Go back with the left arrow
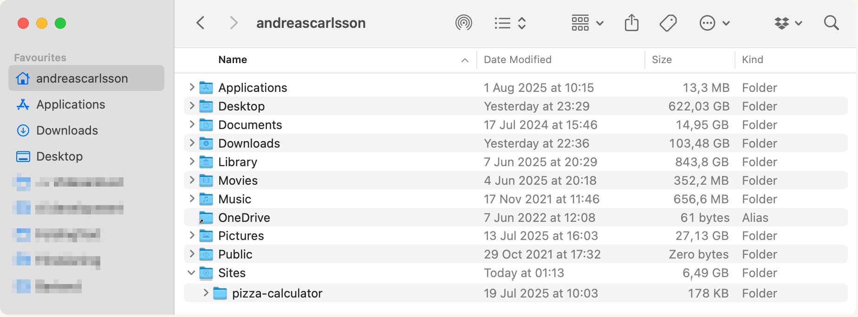The width and height of the screenshot is (858, 317). click(x=201, y=23)
